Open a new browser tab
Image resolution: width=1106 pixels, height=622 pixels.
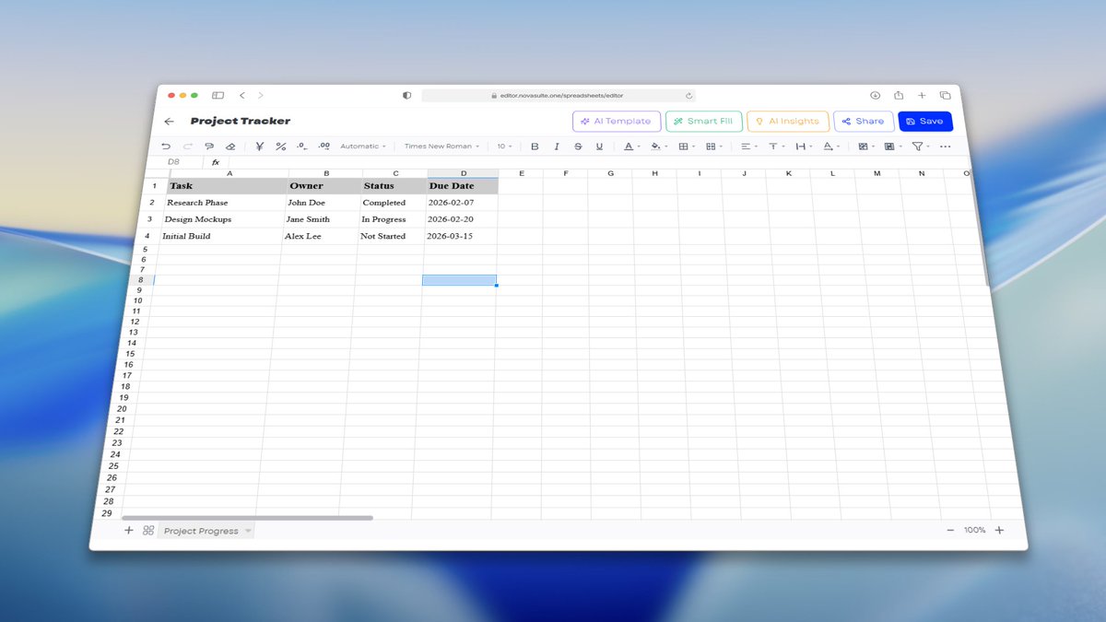(922, 95)
